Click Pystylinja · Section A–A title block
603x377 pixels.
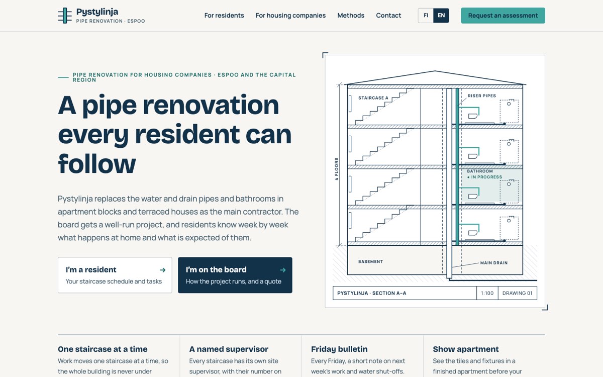(x=405, y=293)
